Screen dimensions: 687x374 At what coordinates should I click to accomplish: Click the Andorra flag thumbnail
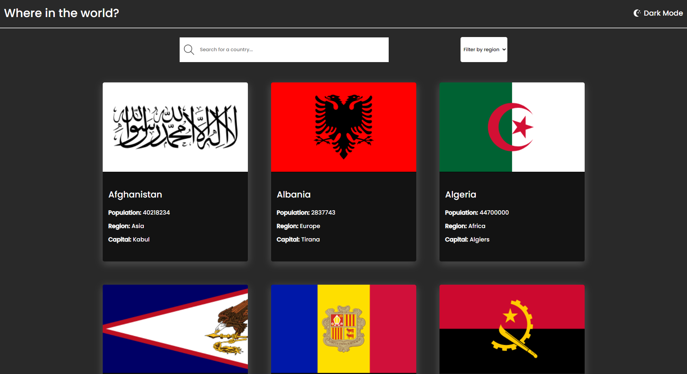coord(344,329)
